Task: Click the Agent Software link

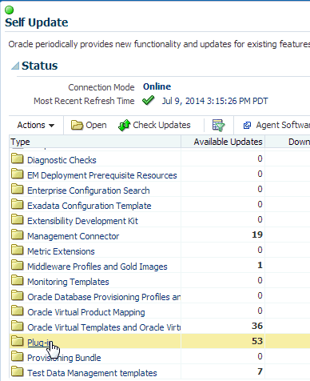Action: coord(283,125)
